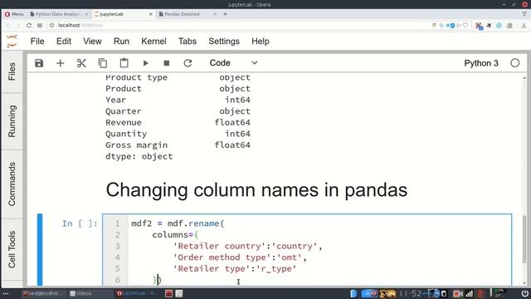
Task: Click the In [ ]: cell prompt
Action: [80, 223]
